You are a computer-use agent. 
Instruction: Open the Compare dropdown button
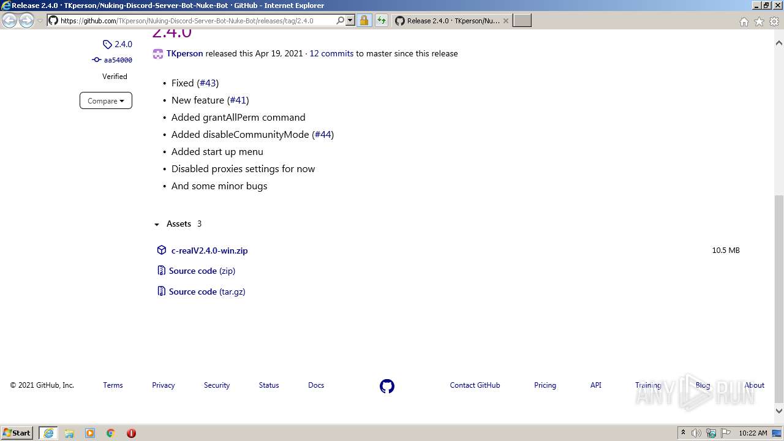[106, 100]
